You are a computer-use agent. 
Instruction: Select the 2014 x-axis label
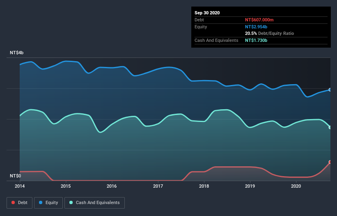click(20, 186)
